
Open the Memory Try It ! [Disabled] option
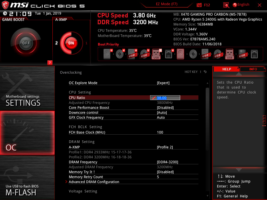coord(133,172)
